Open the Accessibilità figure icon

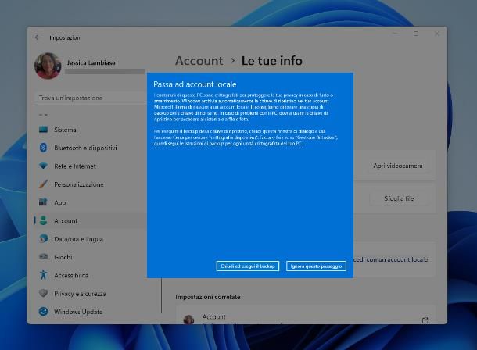click(x=43, y=275)
